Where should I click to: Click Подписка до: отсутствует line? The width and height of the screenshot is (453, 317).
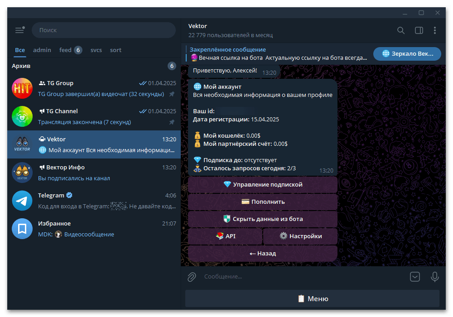(x=235, y=160)
